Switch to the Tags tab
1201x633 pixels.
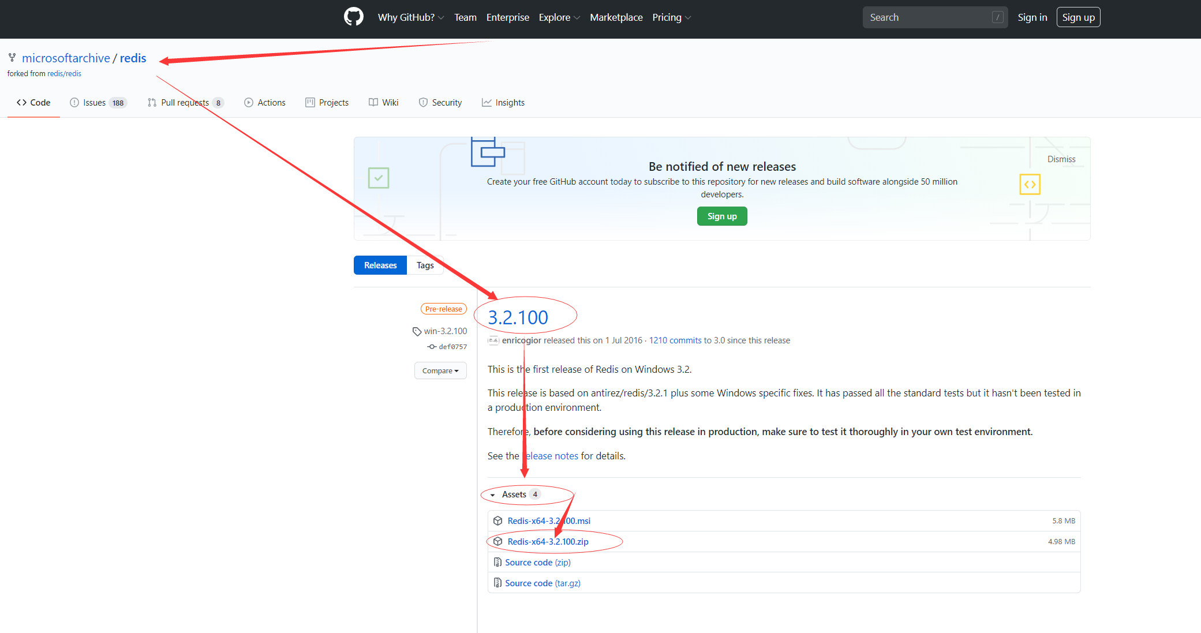[x=425, y=265]
